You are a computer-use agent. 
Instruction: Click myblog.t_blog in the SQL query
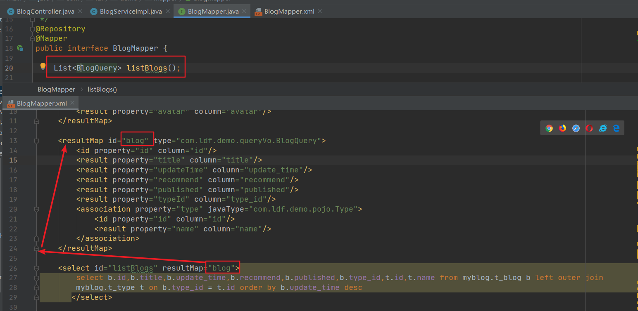(x=492, y=278)
